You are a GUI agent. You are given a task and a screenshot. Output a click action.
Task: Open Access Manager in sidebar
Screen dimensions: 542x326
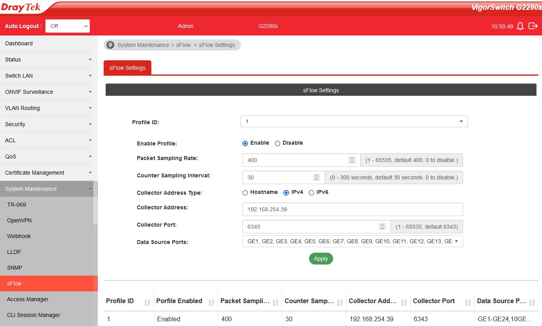[x=28, y=299]
